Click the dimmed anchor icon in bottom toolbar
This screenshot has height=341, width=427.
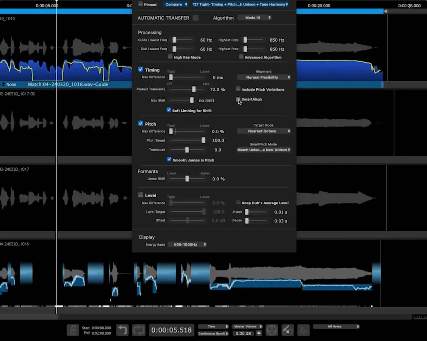coord(303,330)
